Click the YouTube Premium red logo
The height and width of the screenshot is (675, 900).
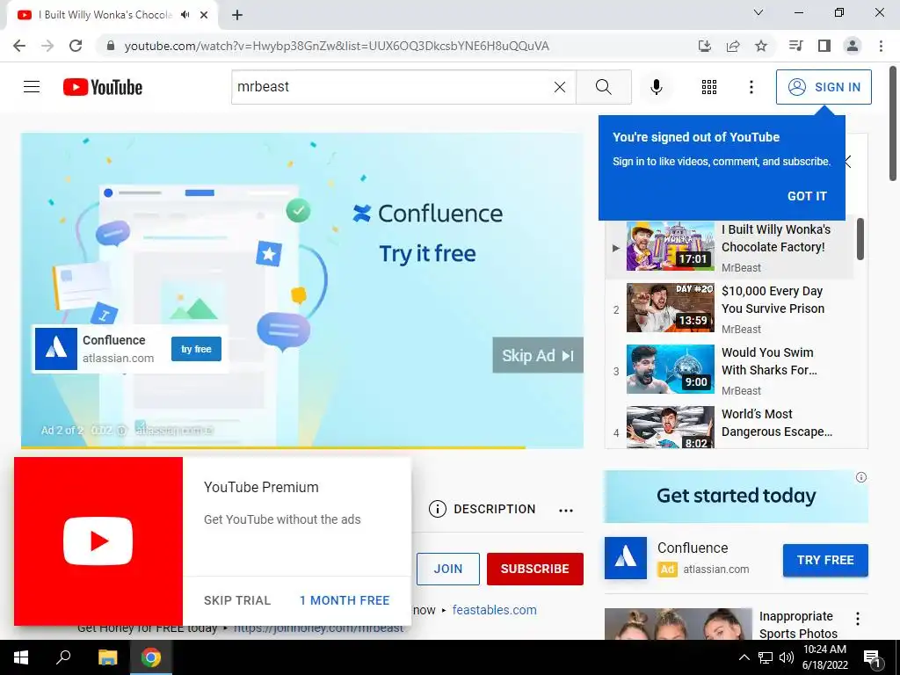coord(98,541)
